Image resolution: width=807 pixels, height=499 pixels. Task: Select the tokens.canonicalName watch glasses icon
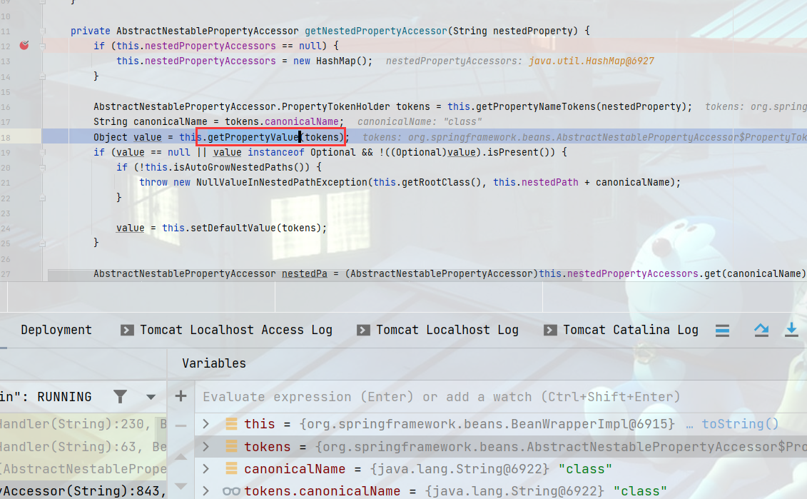coord(231,491)
